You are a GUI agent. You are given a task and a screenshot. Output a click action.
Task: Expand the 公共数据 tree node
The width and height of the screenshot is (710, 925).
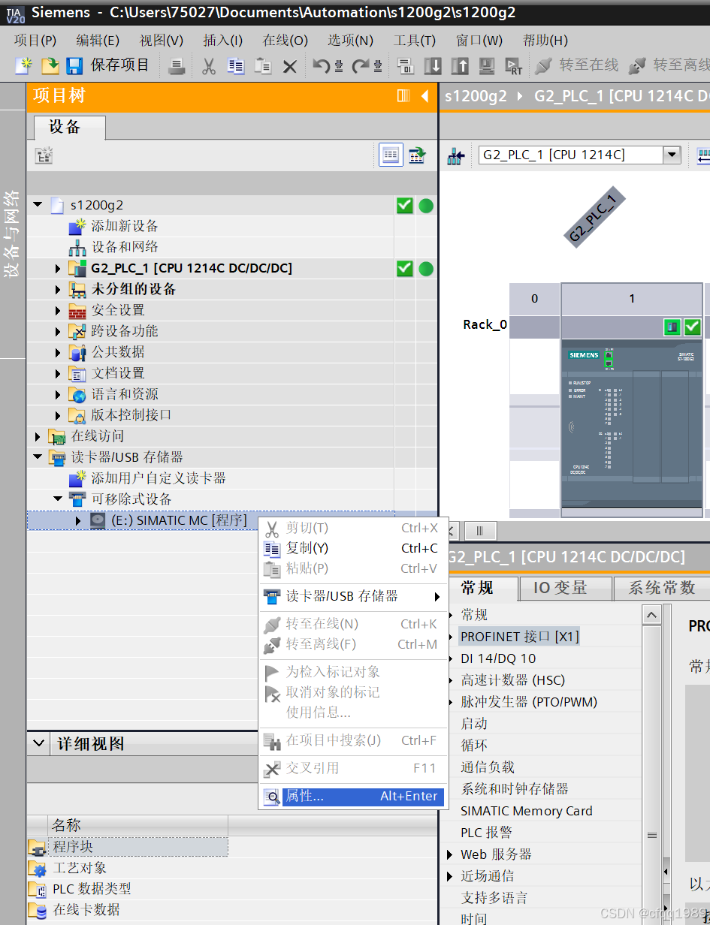coord(58,352)
